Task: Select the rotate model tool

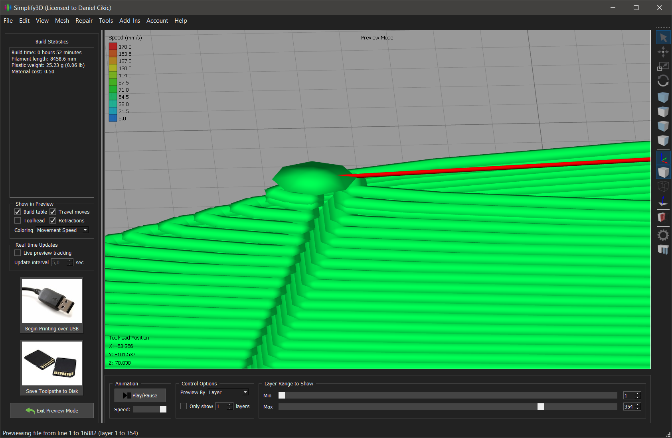Action: (663, 81)
